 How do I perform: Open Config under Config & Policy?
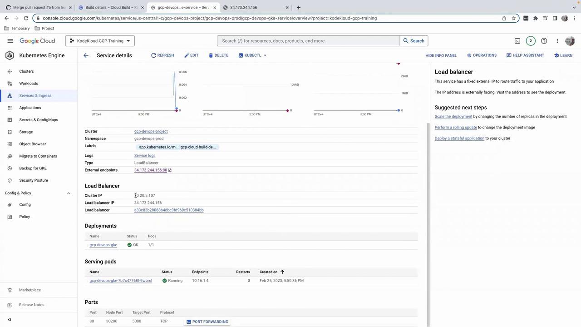(x=25, y=205)
